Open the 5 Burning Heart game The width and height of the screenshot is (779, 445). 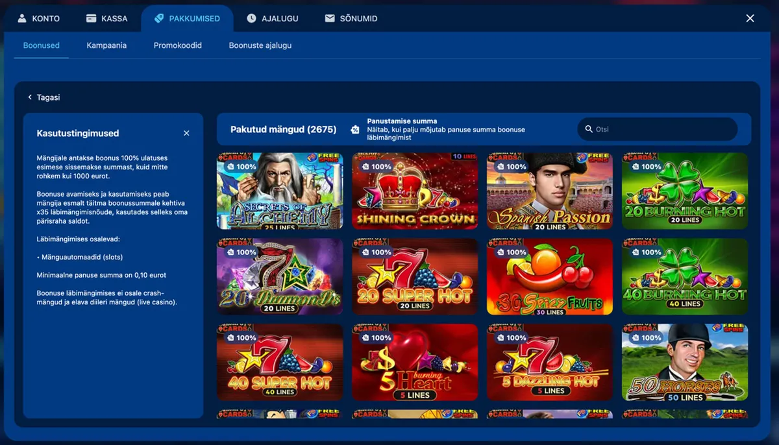coord(415,363)
